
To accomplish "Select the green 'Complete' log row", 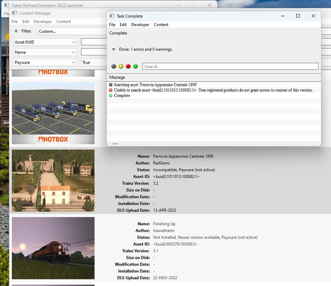I will point(214,95).
